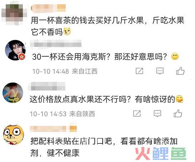Click blurred username above 这价格 comment

point(47,86)
